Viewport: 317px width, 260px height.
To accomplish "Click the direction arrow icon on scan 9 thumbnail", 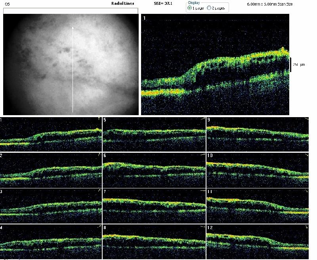I will pyautogui.click(x=307, y=119).
